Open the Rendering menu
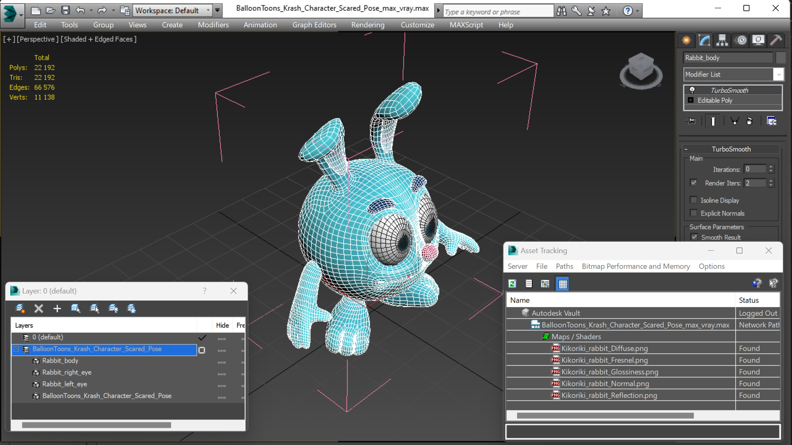 pyautogui.click(x=368, y=25)
